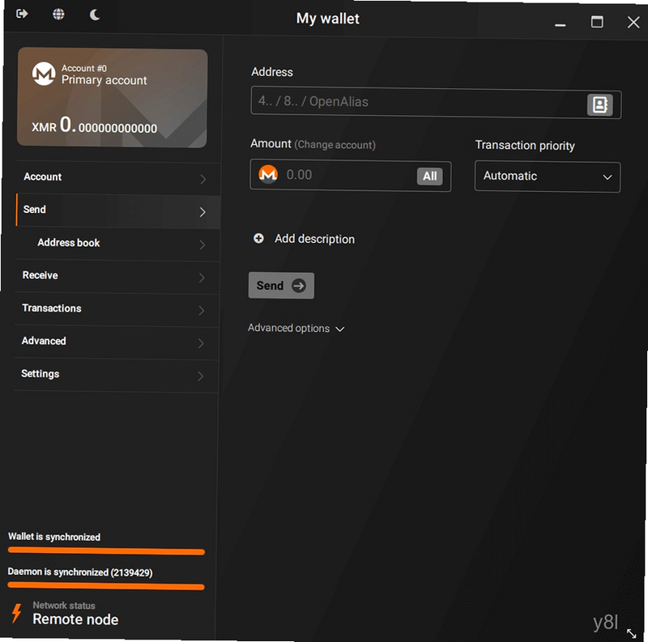Viewport: 648px width, 642px height.
Task: Expand Advanced options section
Action: tap(296, 329)
